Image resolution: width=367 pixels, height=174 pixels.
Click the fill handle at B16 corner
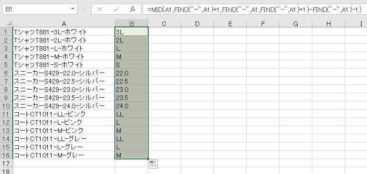[x=148, y=159]
